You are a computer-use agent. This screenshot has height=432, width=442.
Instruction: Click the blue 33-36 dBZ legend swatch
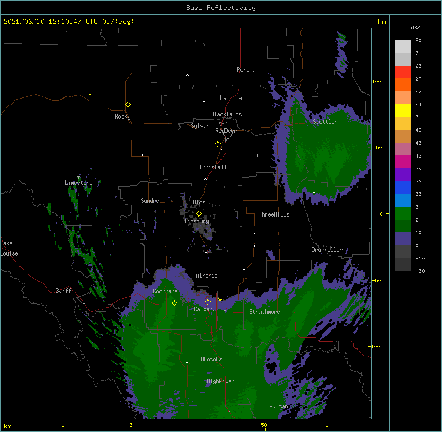point(403,187)
